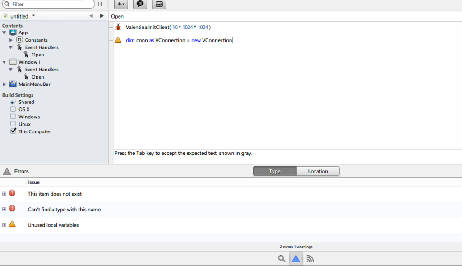462x266 pixels.
Task: Expand the Constants node
Action: coord(11,40)
